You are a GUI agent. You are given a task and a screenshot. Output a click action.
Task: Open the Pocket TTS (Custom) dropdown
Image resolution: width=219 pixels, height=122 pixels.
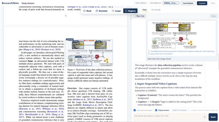181,110
